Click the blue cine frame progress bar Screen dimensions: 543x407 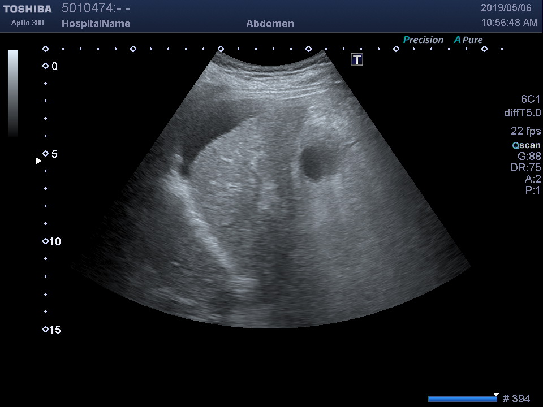pos(463,399)
